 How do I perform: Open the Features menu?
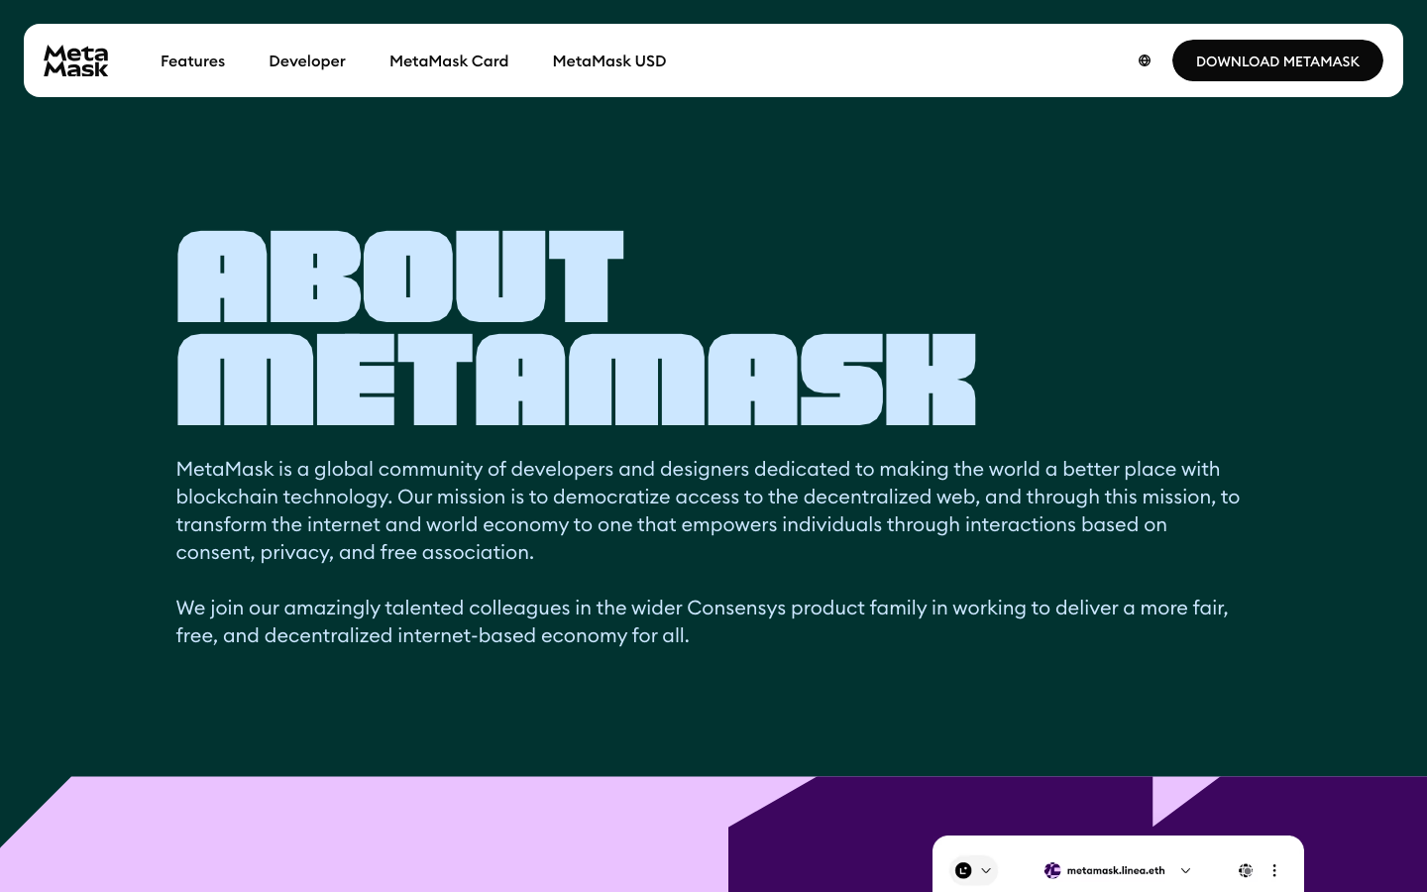192,60
